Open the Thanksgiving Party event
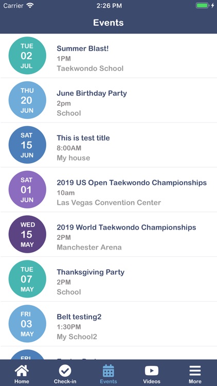 pyautogui.click(x=109, y=279)
